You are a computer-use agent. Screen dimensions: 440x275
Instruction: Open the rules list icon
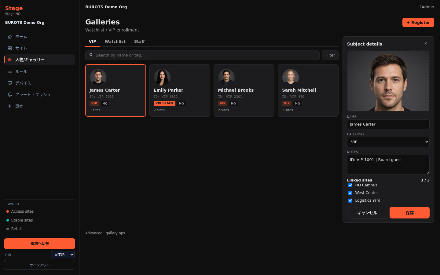10,71
